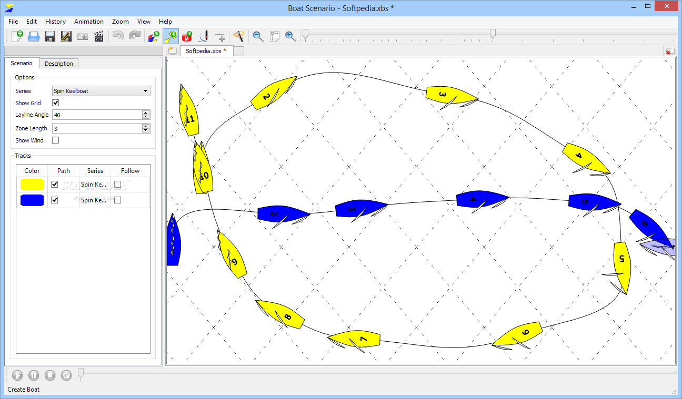Viewport: 682px width, 399px height.
Task: Click the Zoom Fit page icon
Action: (x=274, y=36)
